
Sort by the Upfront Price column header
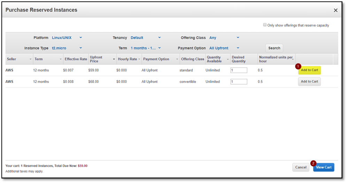coord(102,59)
